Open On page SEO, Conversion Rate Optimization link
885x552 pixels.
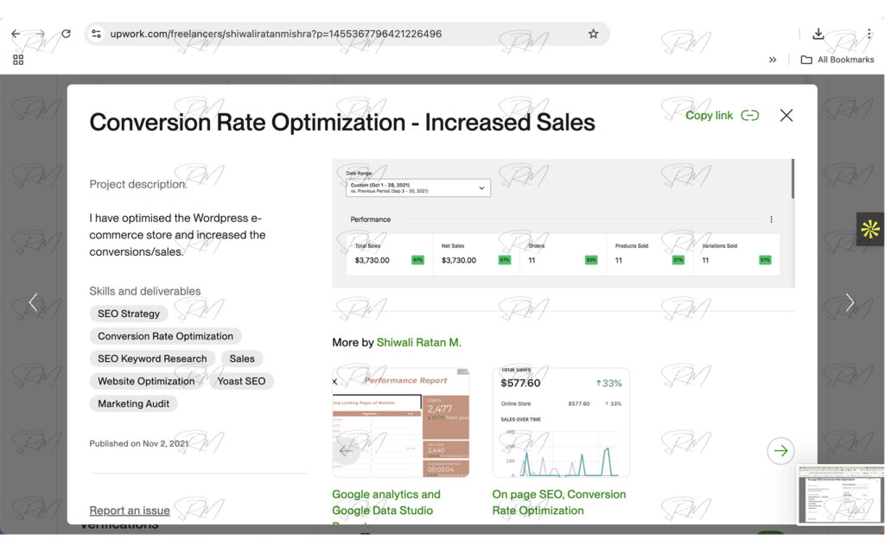click(x=559, y=503)
